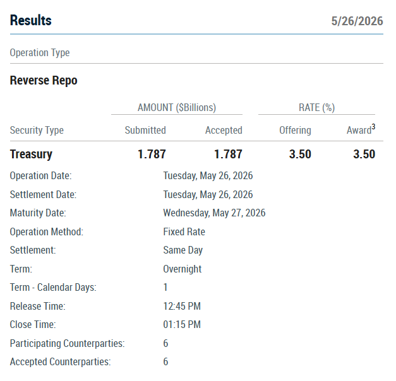
Task: Click the Accepted column header
Action: click(224, 131)
